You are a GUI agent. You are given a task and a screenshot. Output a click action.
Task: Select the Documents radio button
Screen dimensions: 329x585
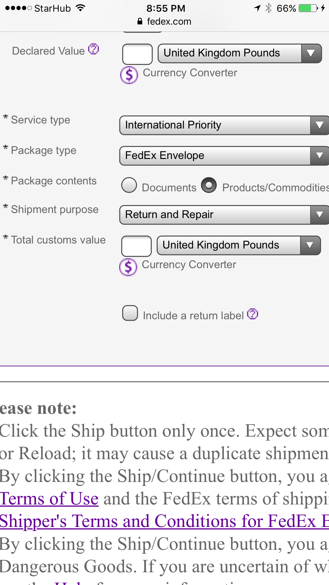tap(129, 185)
